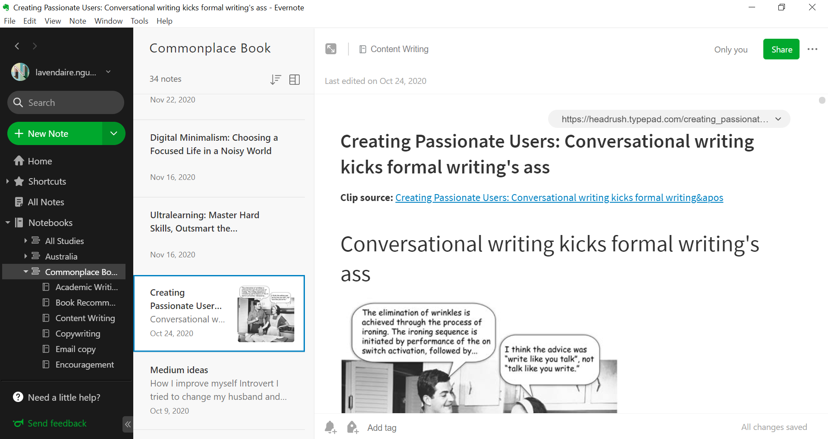Click the notebook icon beside Content Writing

[x=363, y=49]
